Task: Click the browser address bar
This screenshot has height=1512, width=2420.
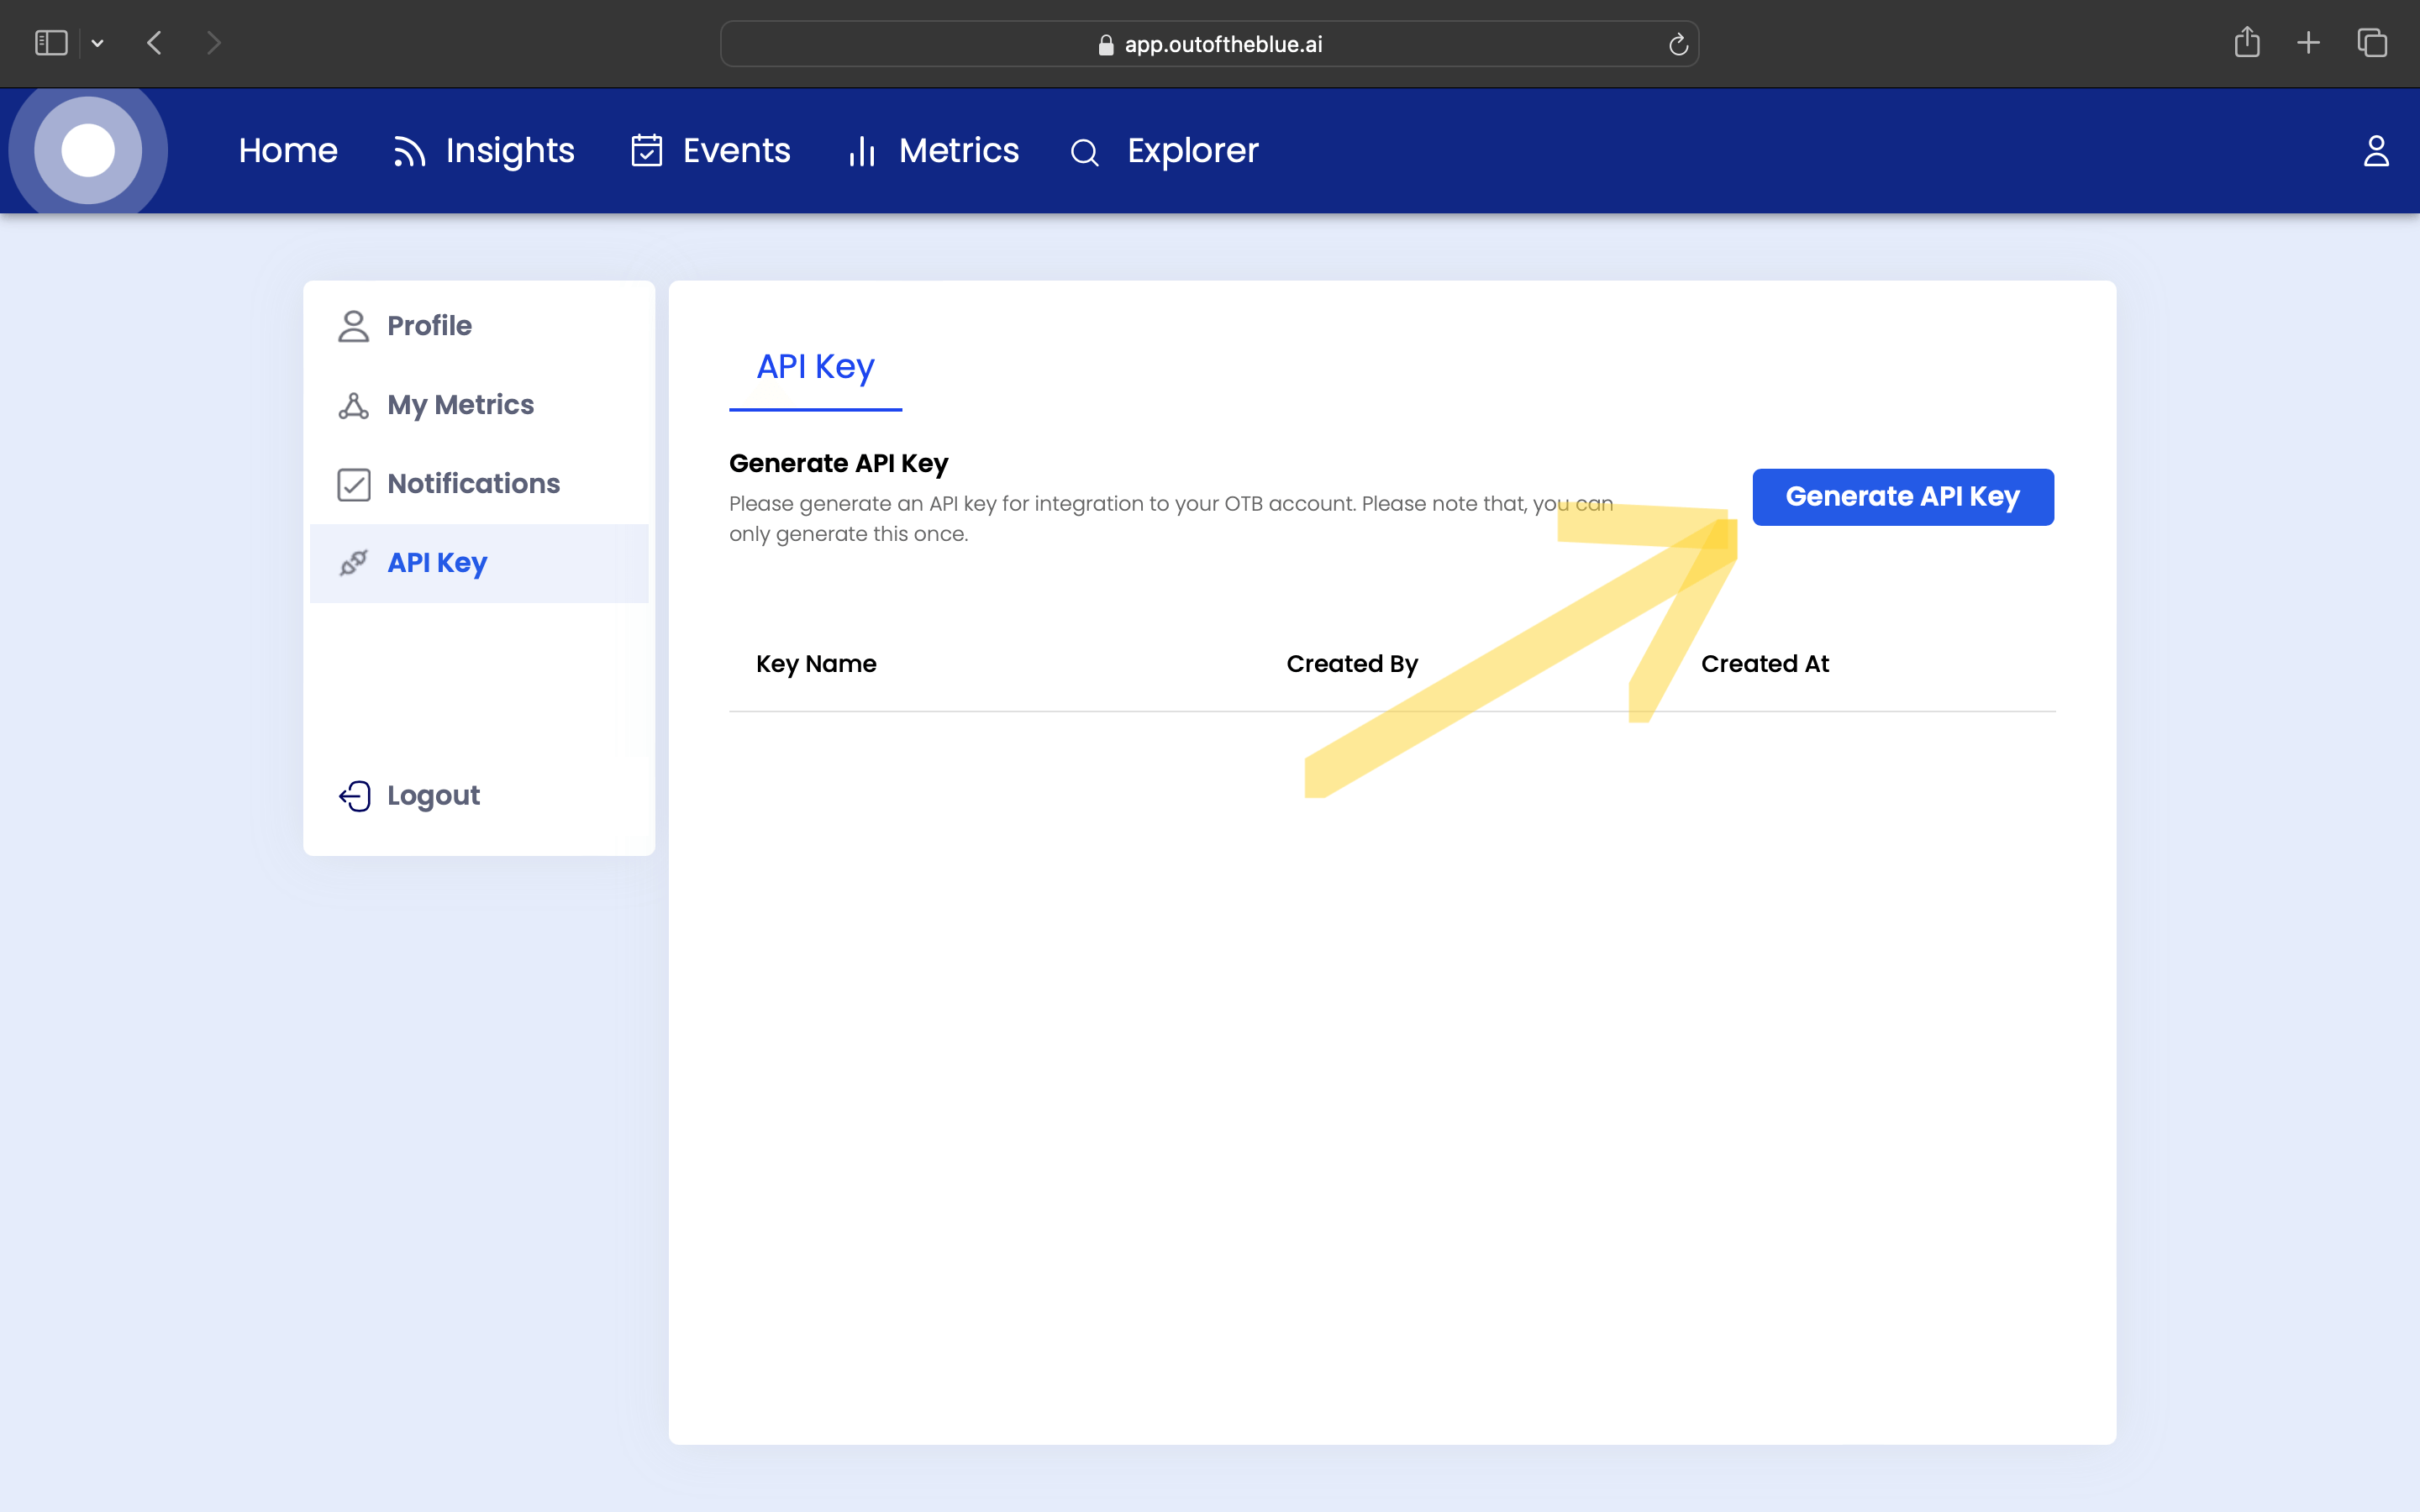Action: point(1209,44)
